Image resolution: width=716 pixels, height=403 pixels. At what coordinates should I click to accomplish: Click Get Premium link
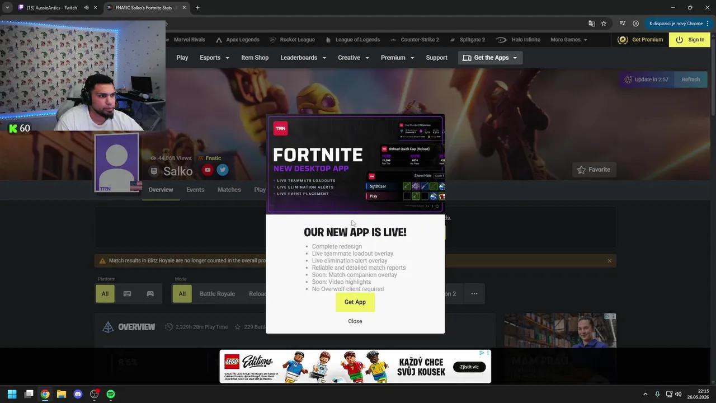640,40
